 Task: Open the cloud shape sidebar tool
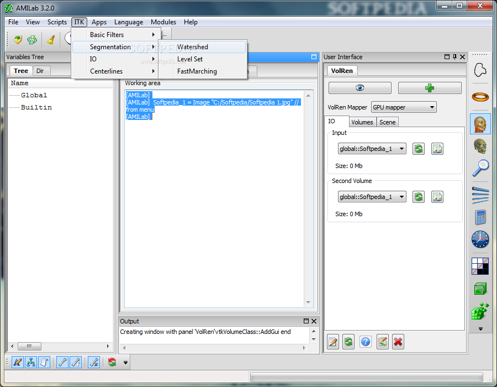[x=480, y=70]
